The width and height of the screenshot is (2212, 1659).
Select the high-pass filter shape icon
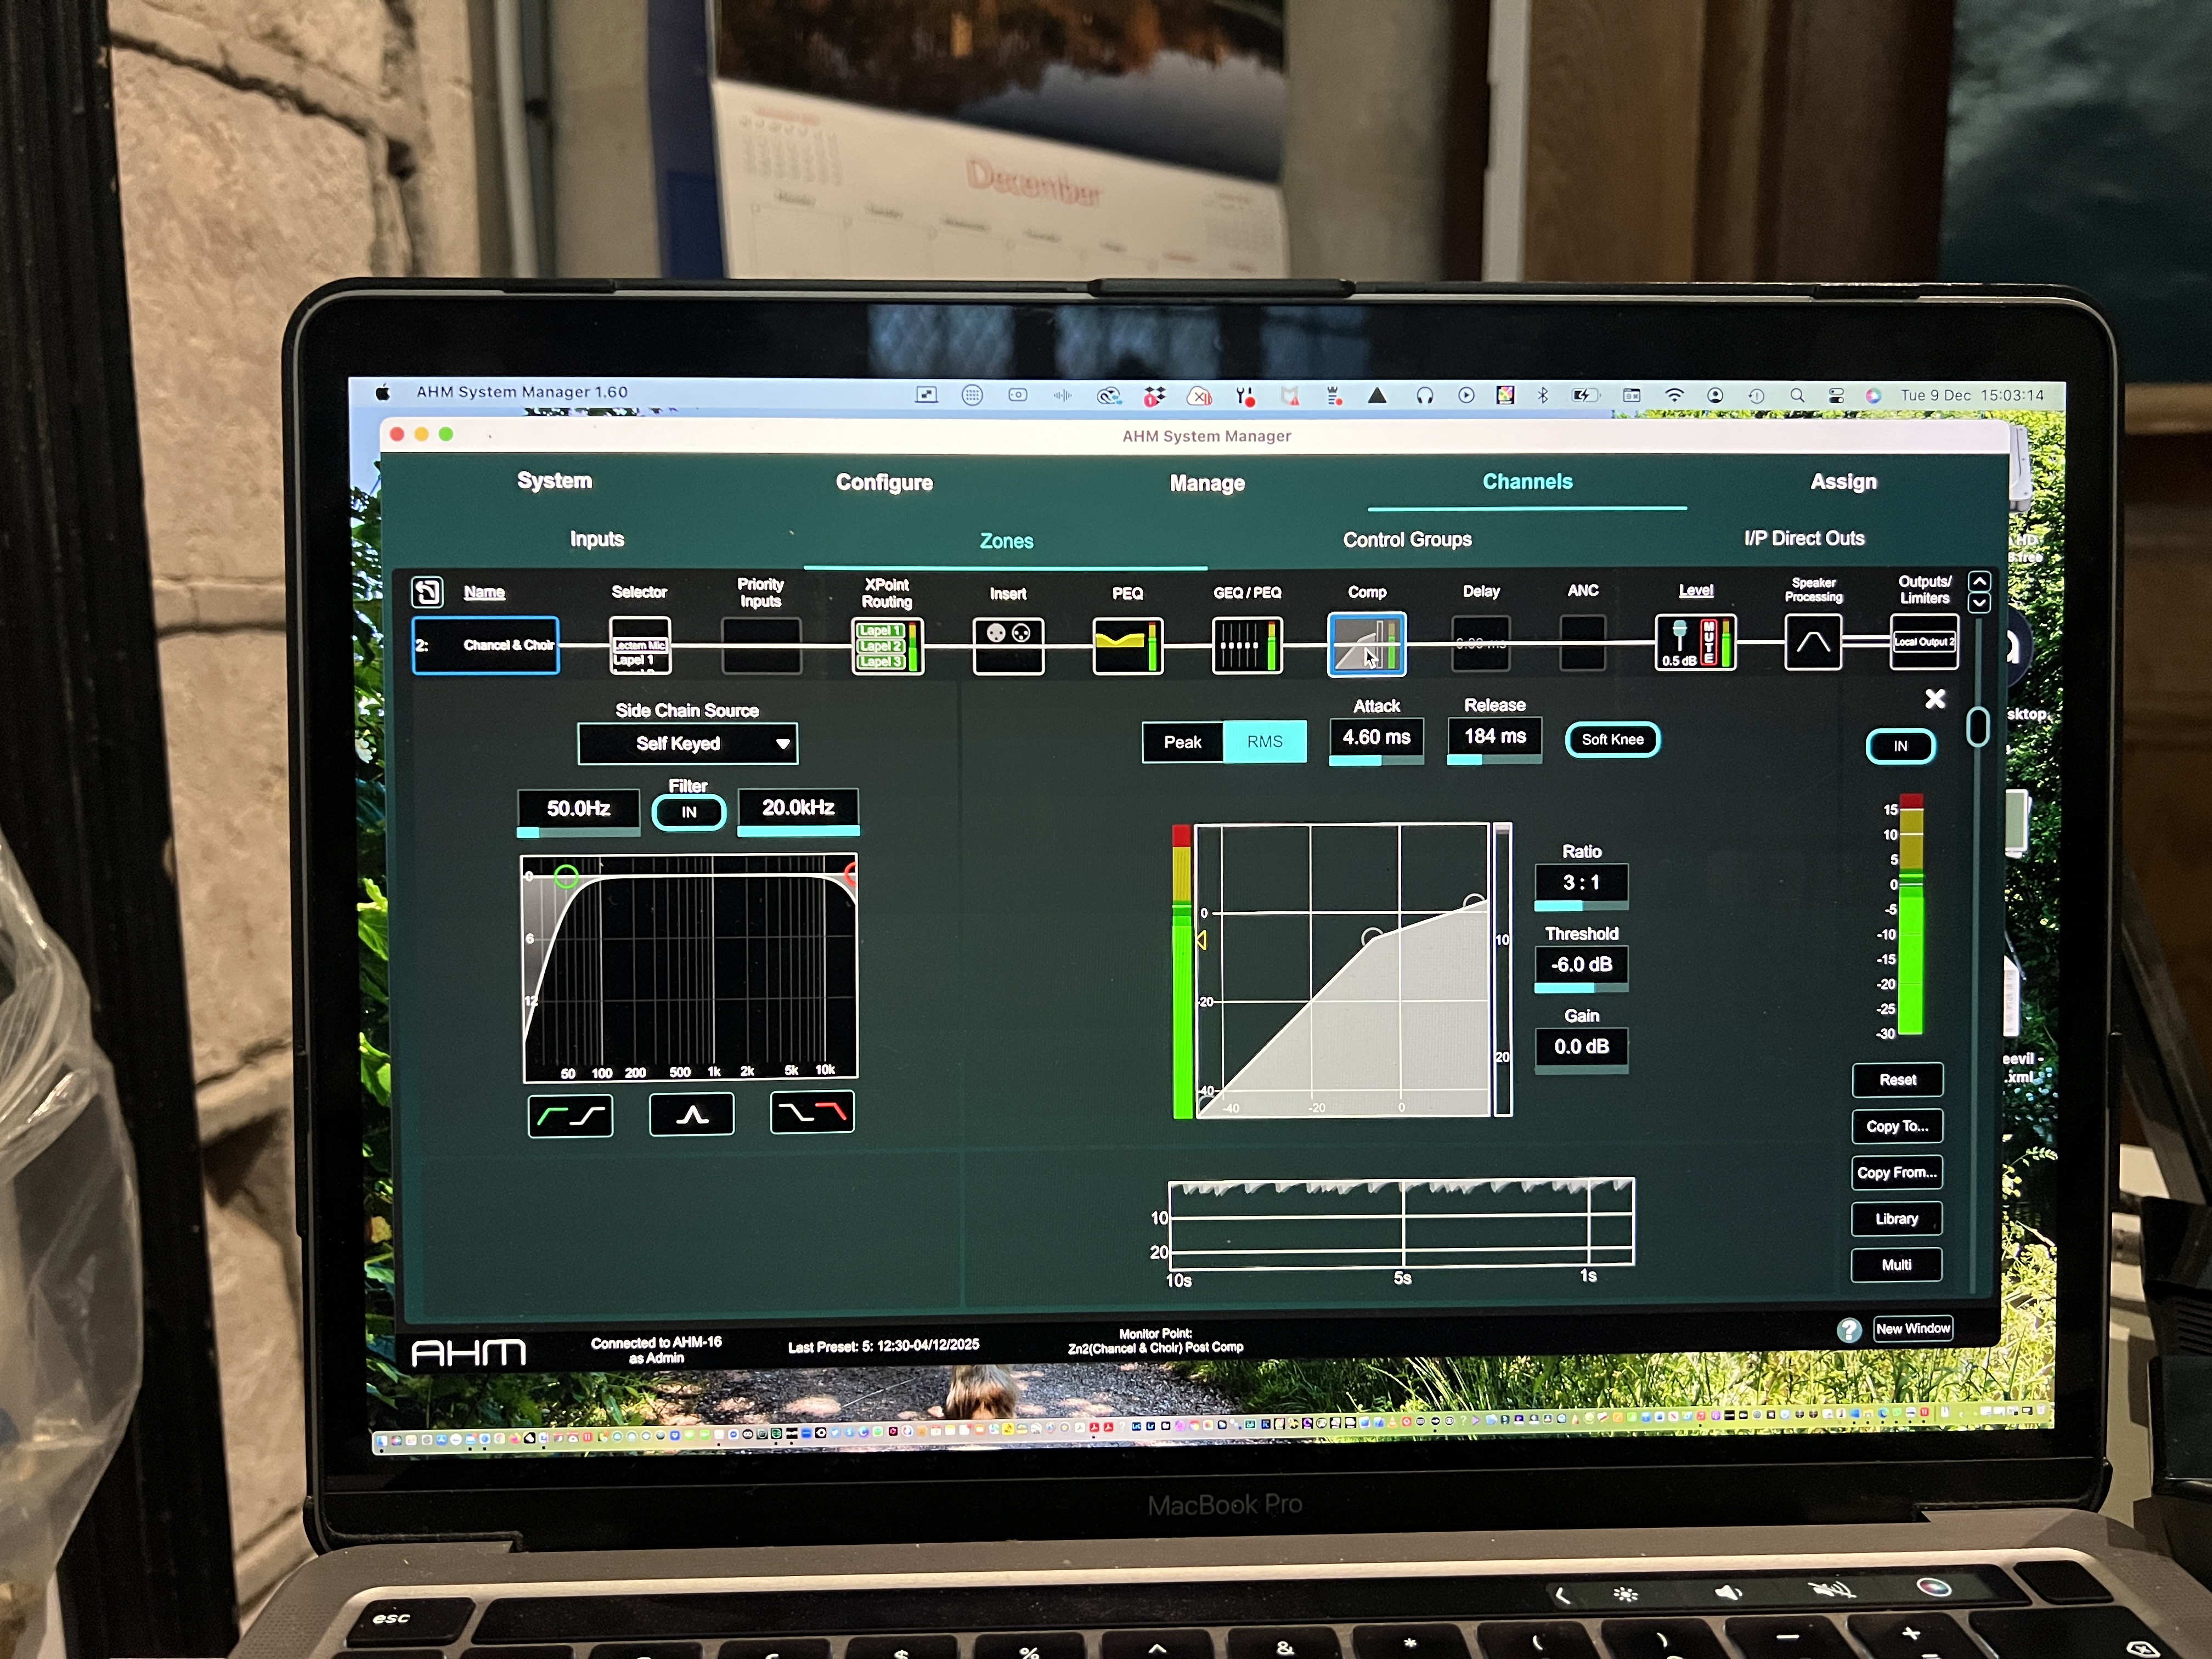point(570,1115)
